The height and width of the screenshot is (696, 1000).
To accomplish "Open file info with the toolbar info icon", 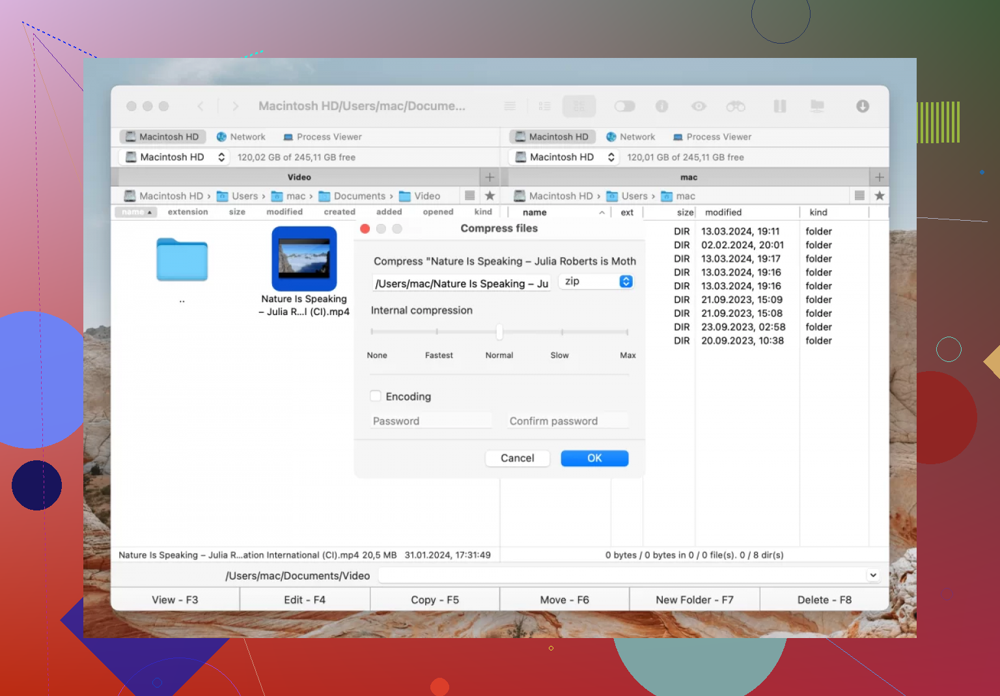I will pyautogui.click(x=661, y=106).
